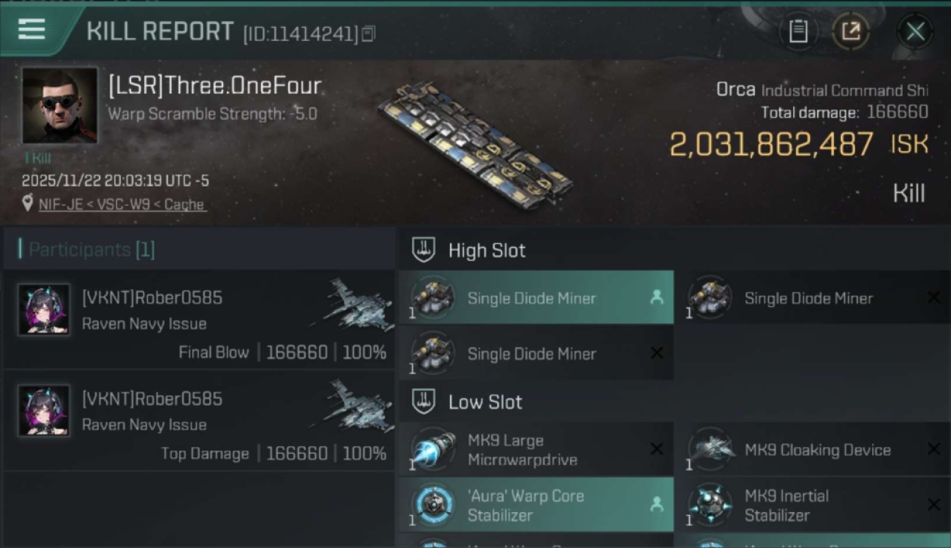
Task: Copy the kill report ID
Action: (368, 34)
